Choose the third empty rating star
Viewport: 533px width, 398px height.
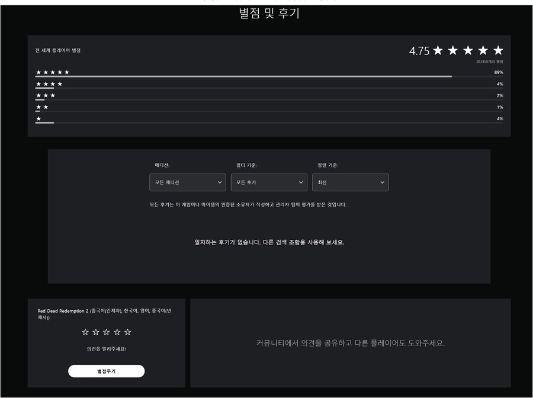[107, 332]
